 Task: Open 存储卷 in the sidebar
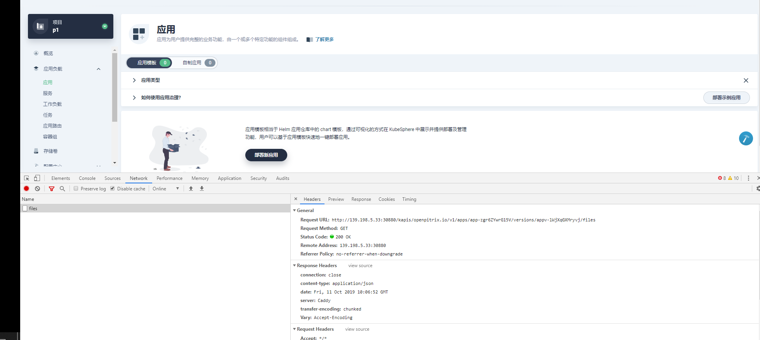click(50, 151)
